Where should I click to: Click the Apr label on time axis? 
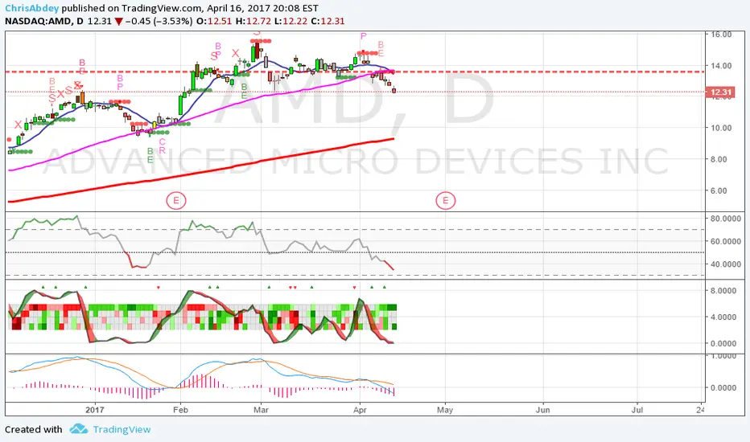click(360, 410)
